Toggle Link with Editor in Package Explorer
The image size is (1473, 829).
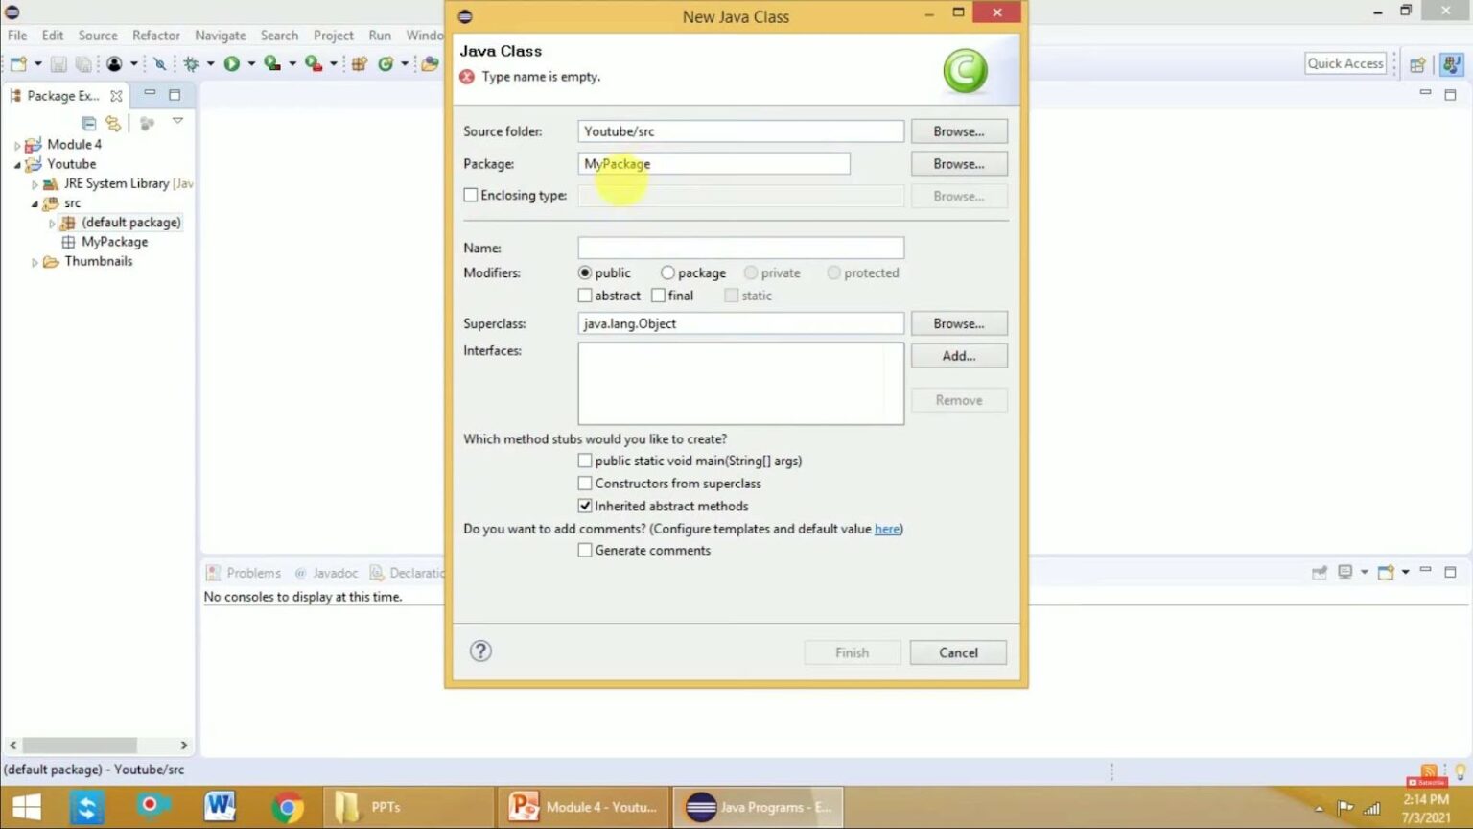(113, 123)
